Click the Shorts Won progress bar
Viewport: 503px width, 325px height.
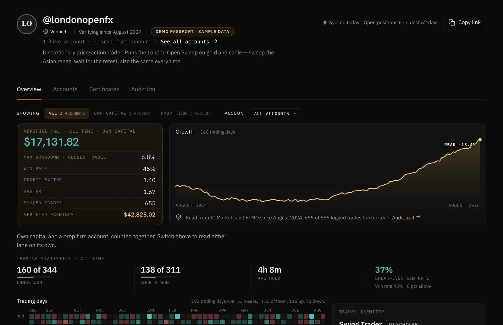point(158,277)
